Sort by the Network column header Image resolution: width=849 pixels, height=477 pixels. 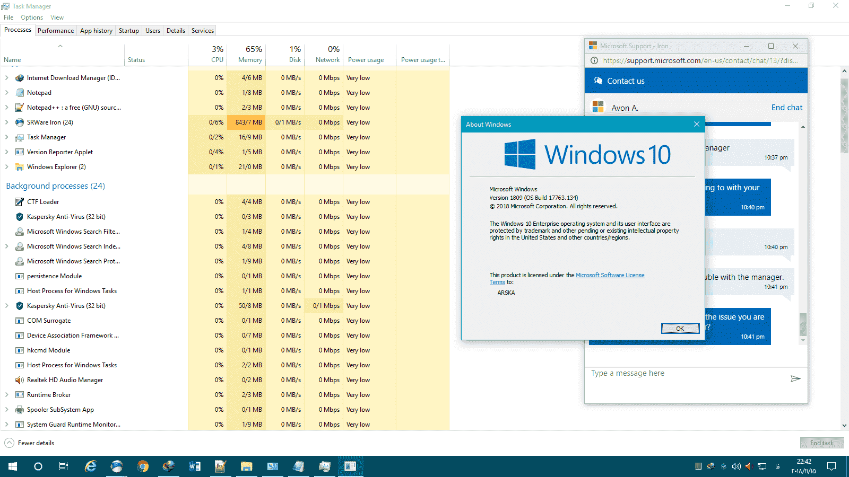tap(324, 54)
